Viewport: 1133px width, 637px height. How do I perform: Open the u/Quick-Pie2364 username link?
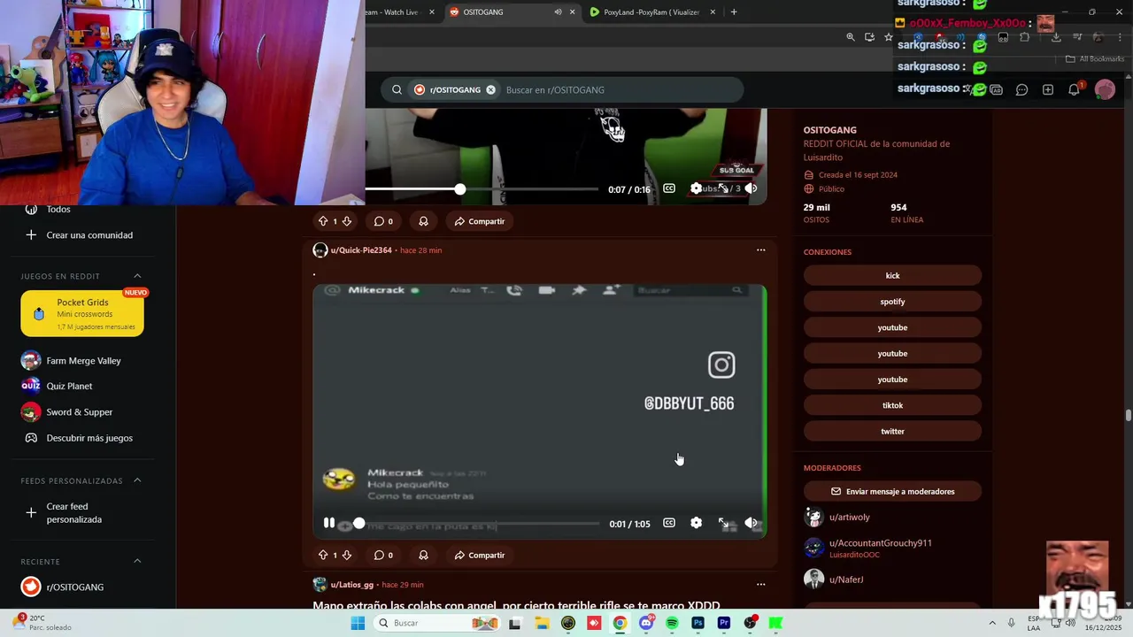pos(361,250)
